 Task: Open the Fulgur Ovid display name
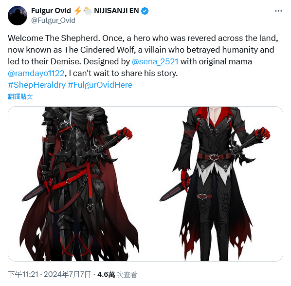click(x=51, y=11)
